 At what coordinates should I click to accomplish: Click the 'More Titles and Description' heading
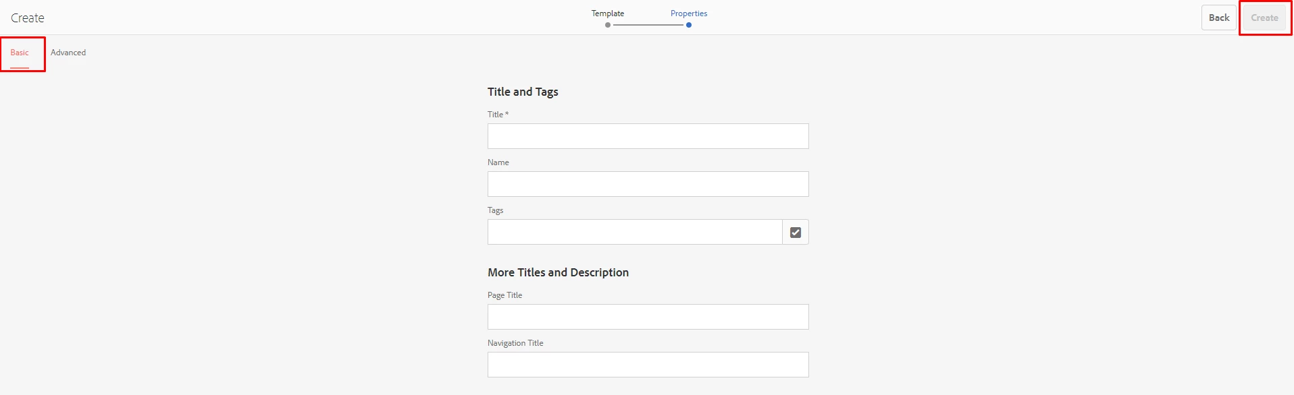(x=558, y=272)
